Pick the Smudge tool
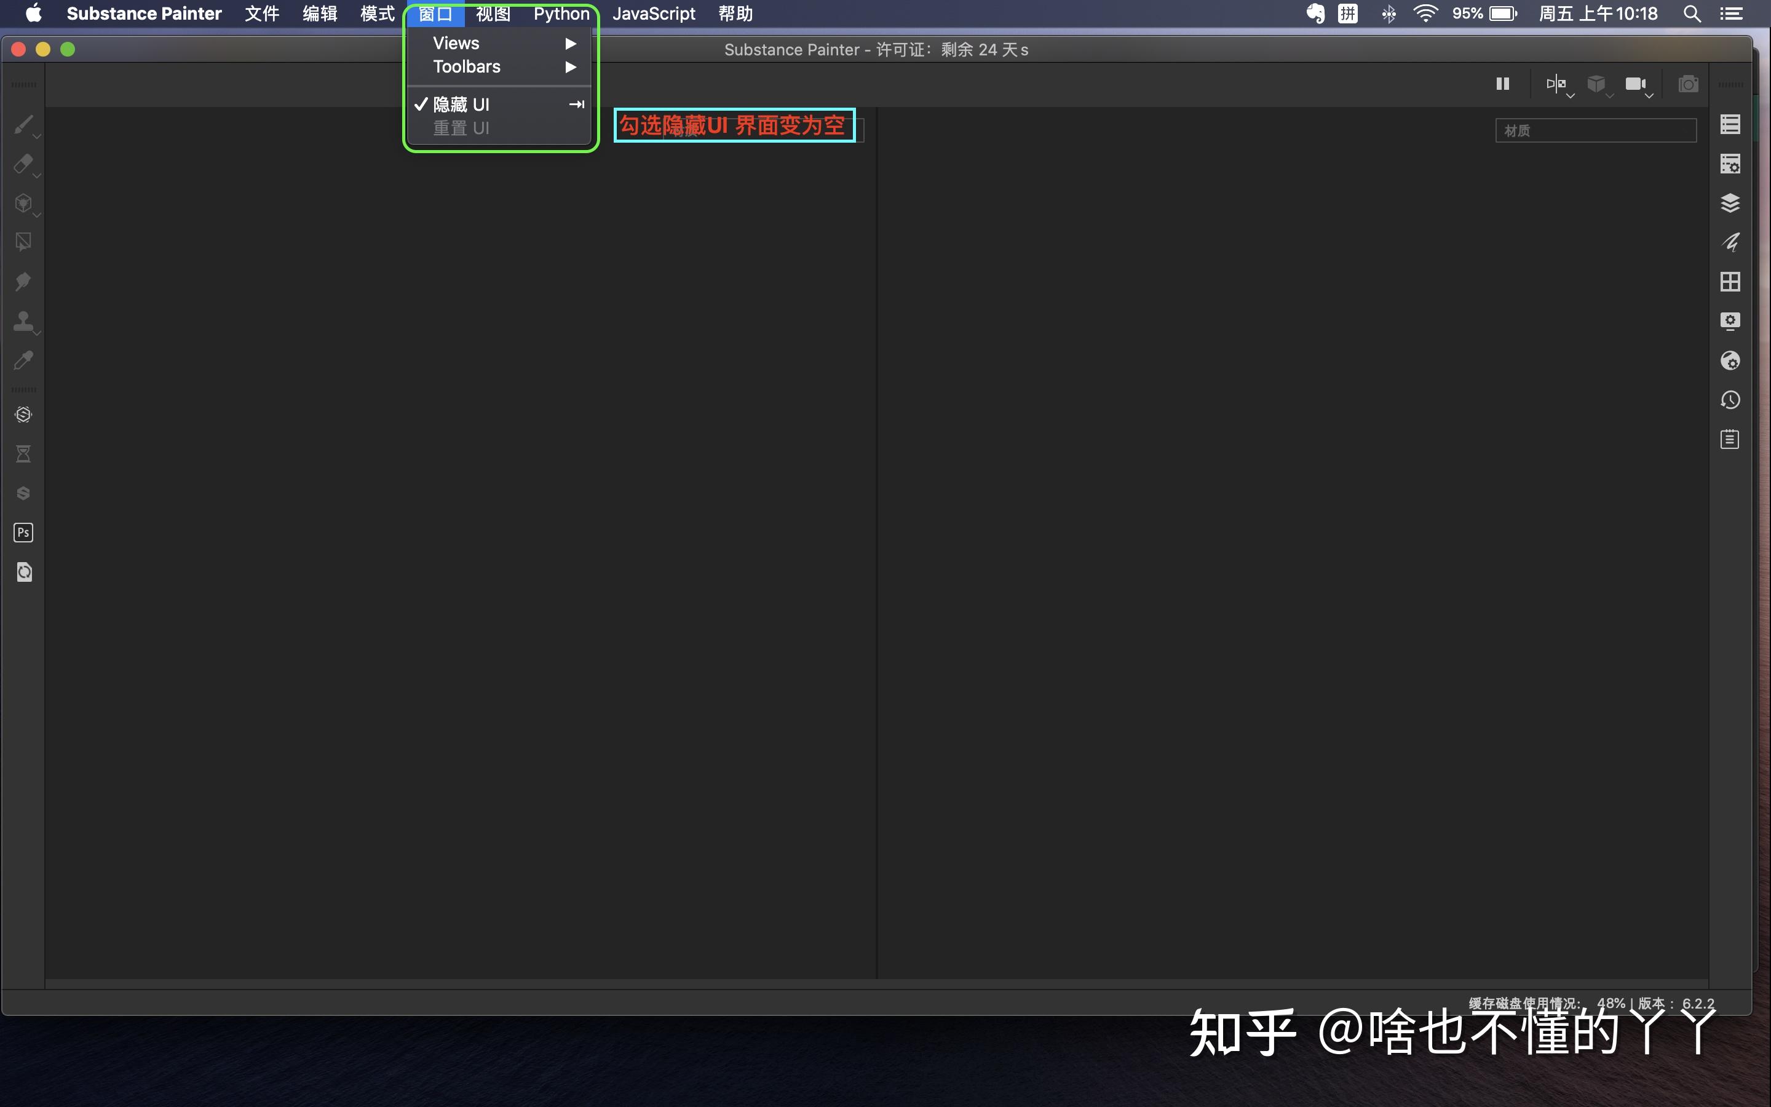Viewport: 1771px width, 1107px height. pyautogui.click(x=23, y=282)
